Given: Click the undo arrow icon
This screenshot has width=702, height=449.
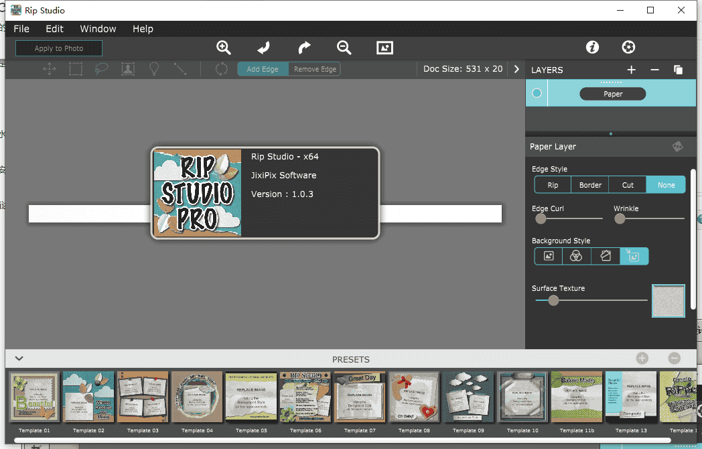Looking at the screenshot, I should pos(263,48).
